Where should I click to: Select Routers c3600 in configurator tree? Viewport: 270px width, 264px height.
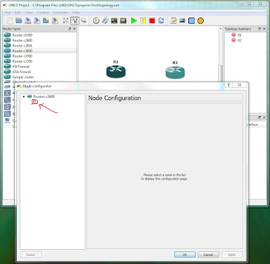(x=44, y=97)
